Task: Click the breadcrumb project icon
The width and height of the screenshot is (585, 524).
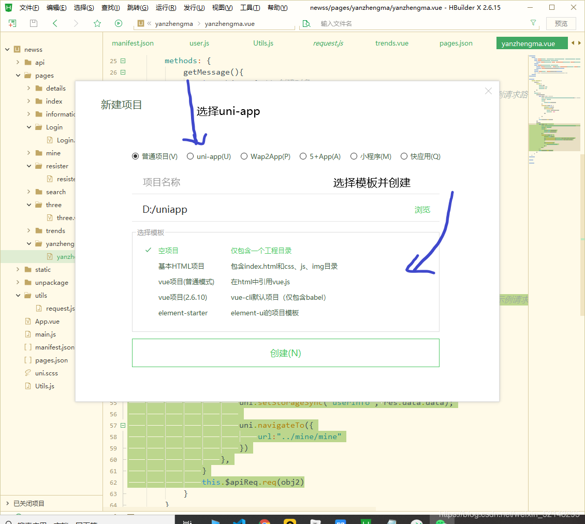Action: pyautogui.click(x=141, y=23)
